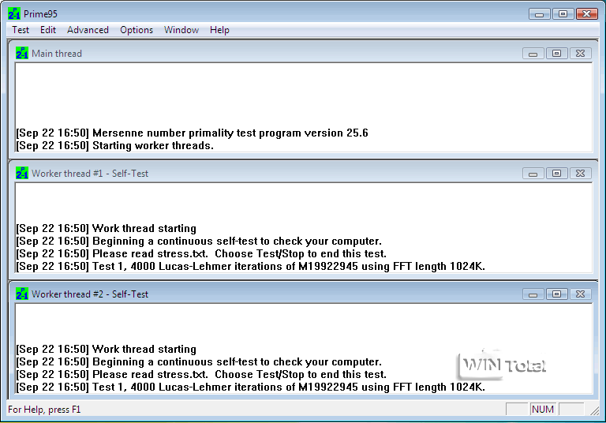Click 'Please read stress.txt' line in Worker #1
The width and height of the screenshot is (606, 423).
(201, 253)
